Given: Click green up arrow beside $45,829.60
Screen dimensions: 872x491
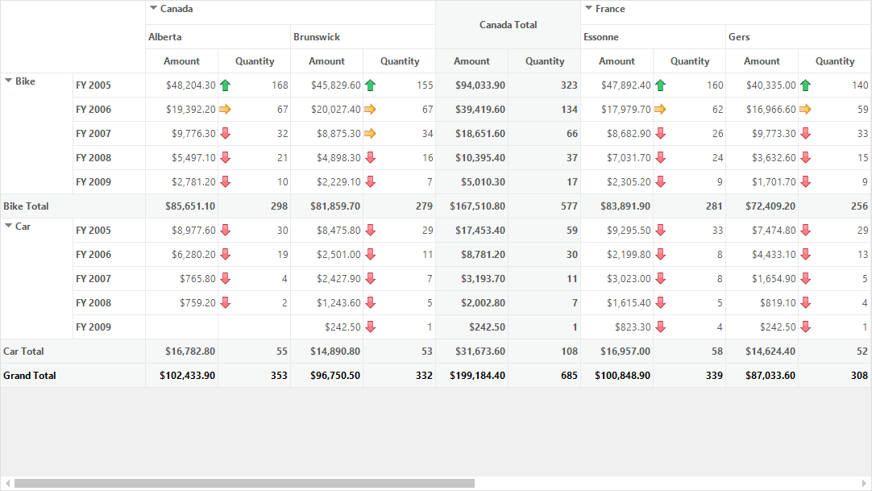Looking at the screenshot, I should click(371, 85).
